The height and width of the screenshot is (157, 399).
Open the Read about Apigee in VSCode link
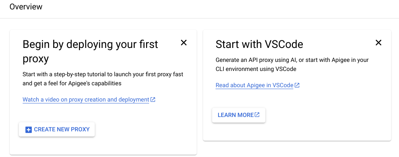254,85
